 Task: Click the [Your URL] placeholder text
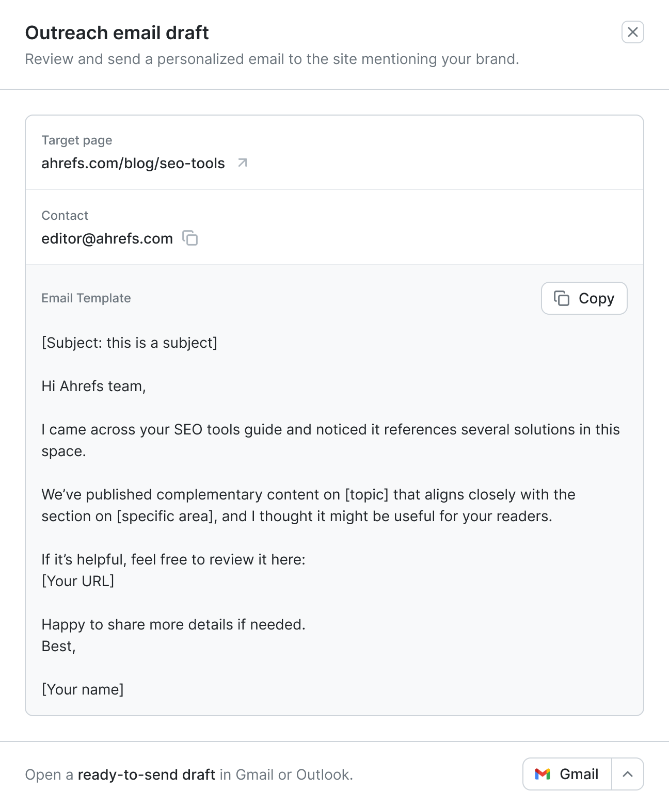tap(78, 581)
